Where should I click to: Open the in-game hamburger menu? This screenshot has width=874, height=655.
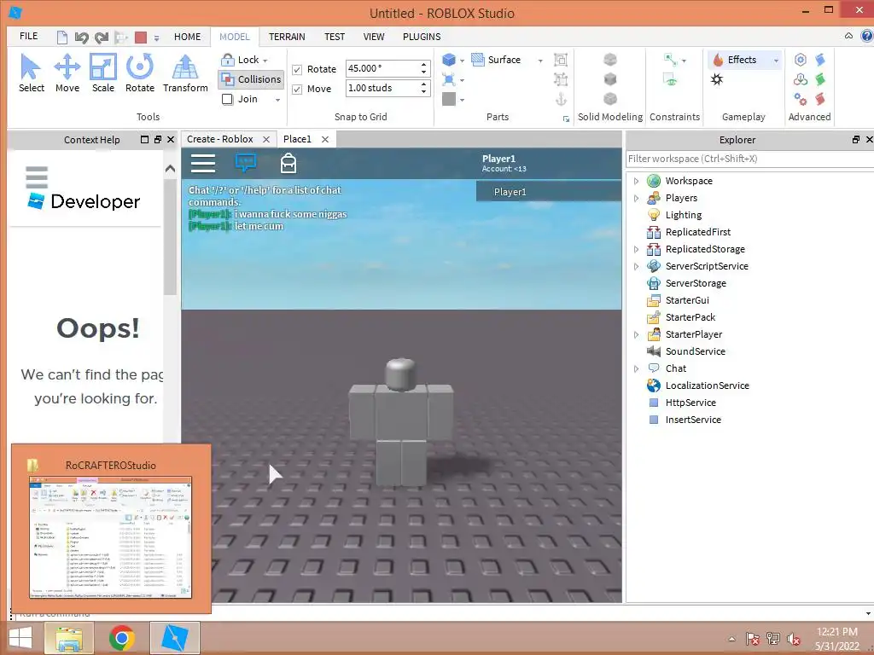[203, 163]
